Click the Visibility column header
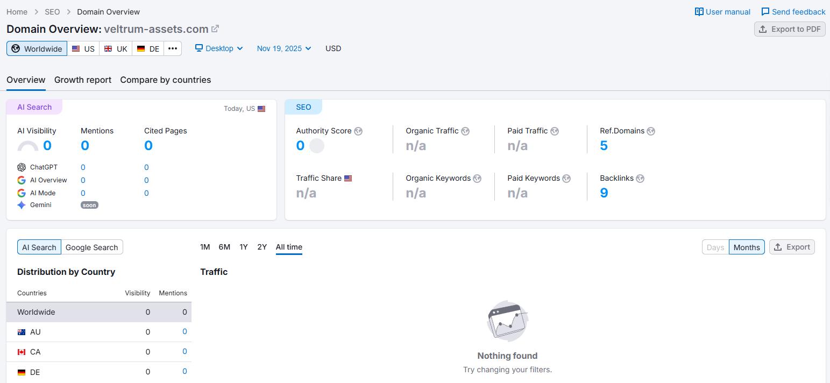830x383 pixels. [x=138, y=293]
